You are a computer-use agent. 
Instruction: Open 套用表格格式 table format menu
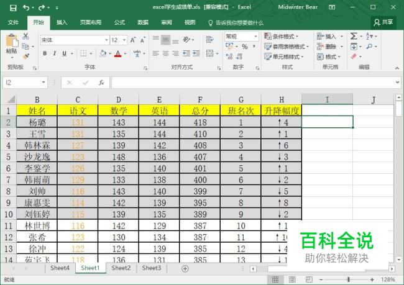[287, 47]
